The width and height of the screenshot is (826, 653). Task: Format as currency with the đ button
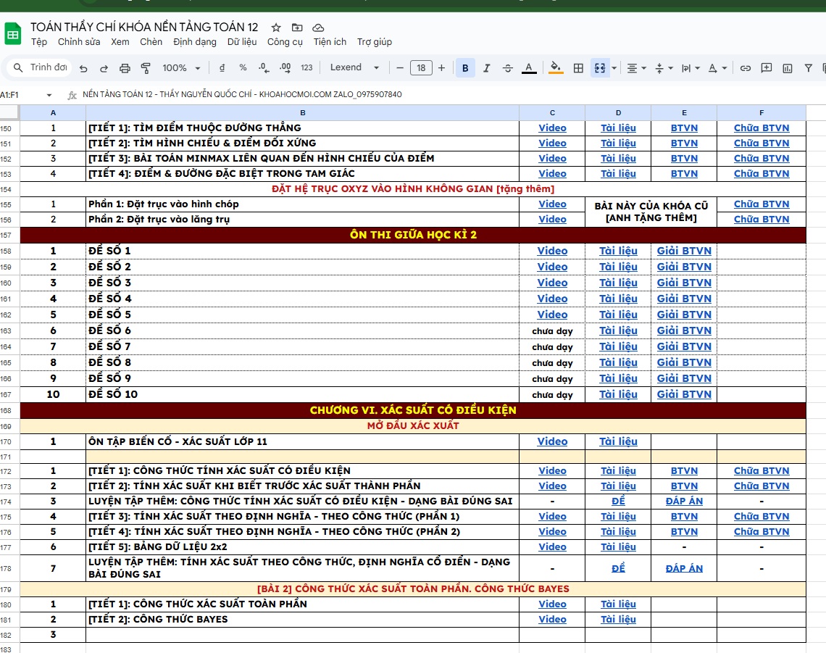pyautogui.click(x=222, y=67)
